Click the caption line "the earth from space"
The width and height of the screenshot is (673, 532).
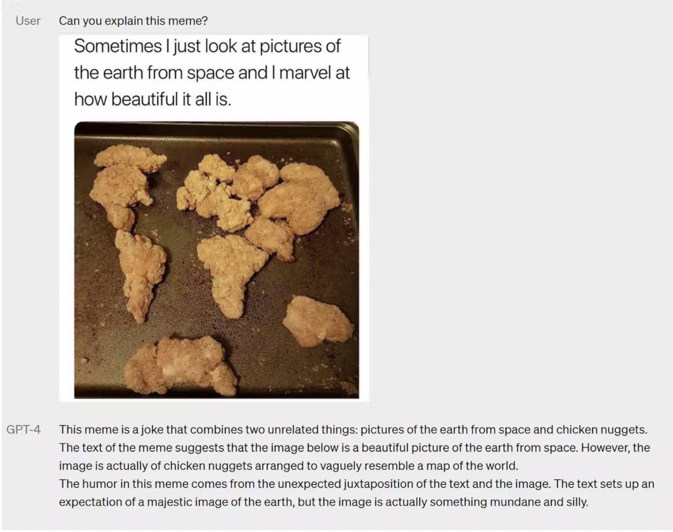[211, 73]
